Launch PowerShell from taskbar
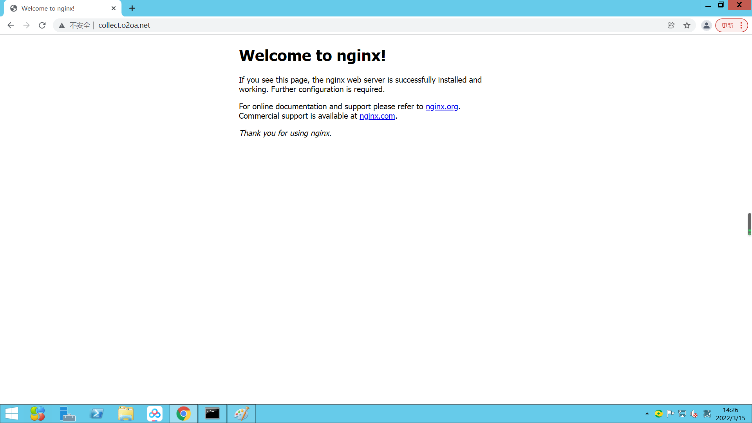The image size is (752, 423). pos(97,414)
